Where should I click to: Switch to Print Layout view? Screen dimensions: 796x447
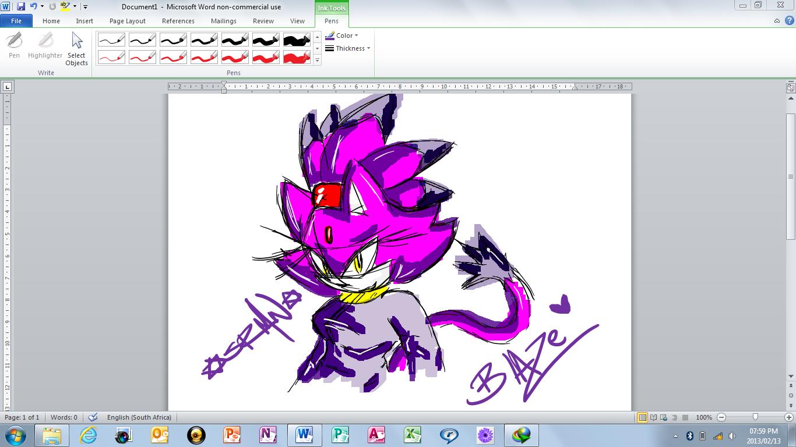tap(642, 417)
